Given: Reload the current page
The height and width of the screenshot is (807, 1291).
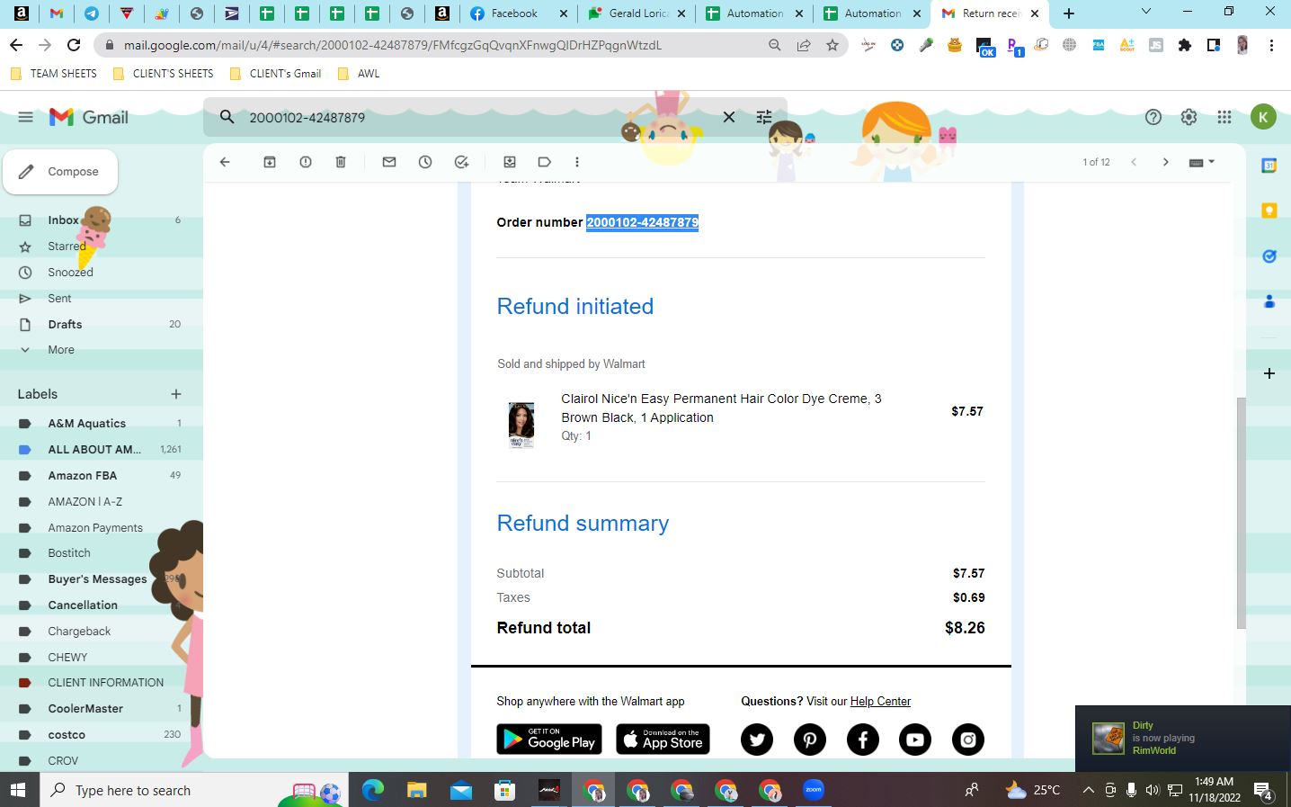Looking at the screenshot, I should [74, 45].
